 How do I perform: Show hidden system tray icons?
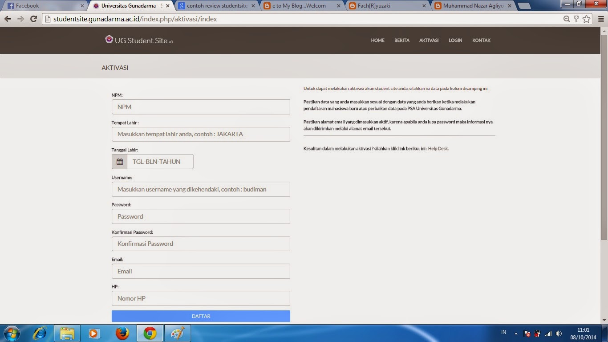[x=516, y=334]
